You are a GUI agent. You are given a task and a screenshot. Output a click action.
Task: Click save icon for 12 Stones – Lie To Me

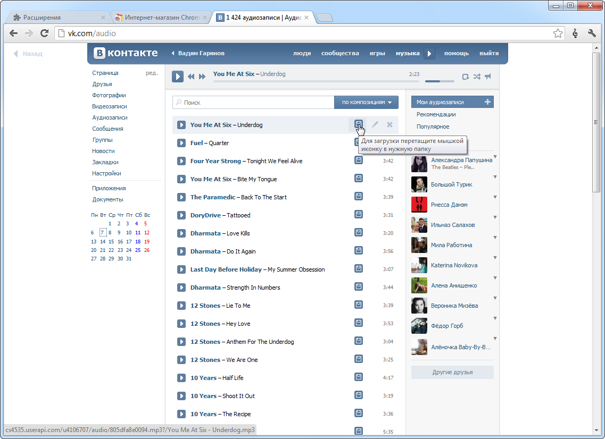[x=359, y=305]
